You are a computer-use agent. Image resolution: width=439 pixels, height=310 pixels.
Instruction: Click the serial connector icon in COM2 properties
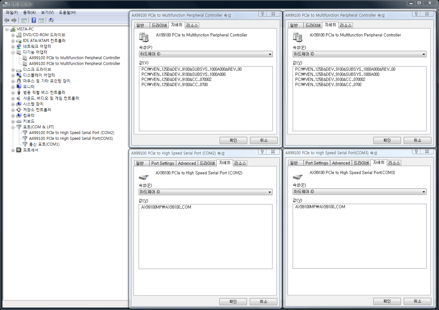click(143, 177)
